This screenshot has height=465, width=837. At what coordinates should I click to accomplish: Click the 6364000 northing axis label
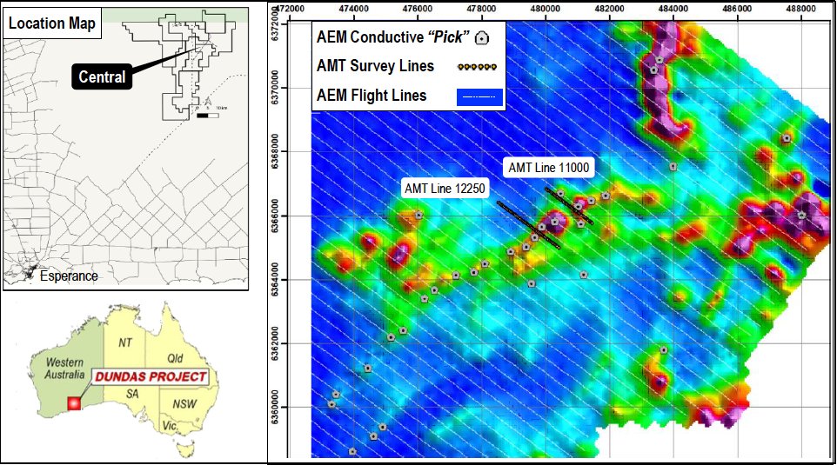point(276,279)
